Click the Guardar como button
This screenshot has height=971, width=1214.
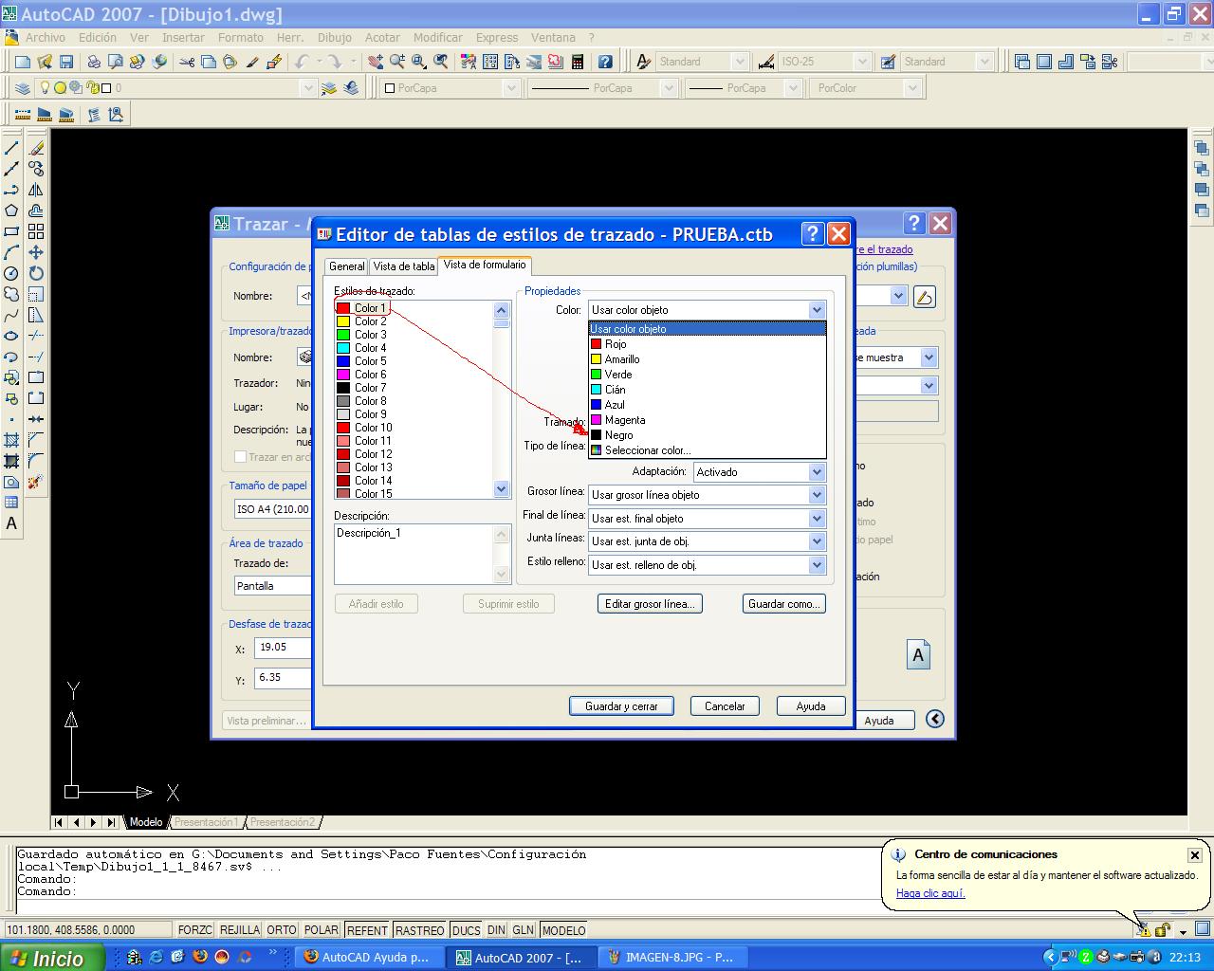point(784,604)
